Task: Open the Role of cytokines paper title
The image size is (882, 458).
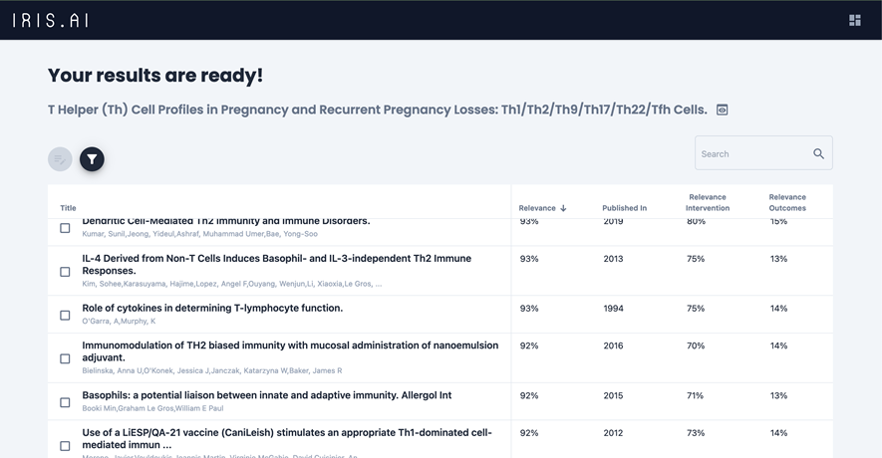Action: [x=212, y=309]
